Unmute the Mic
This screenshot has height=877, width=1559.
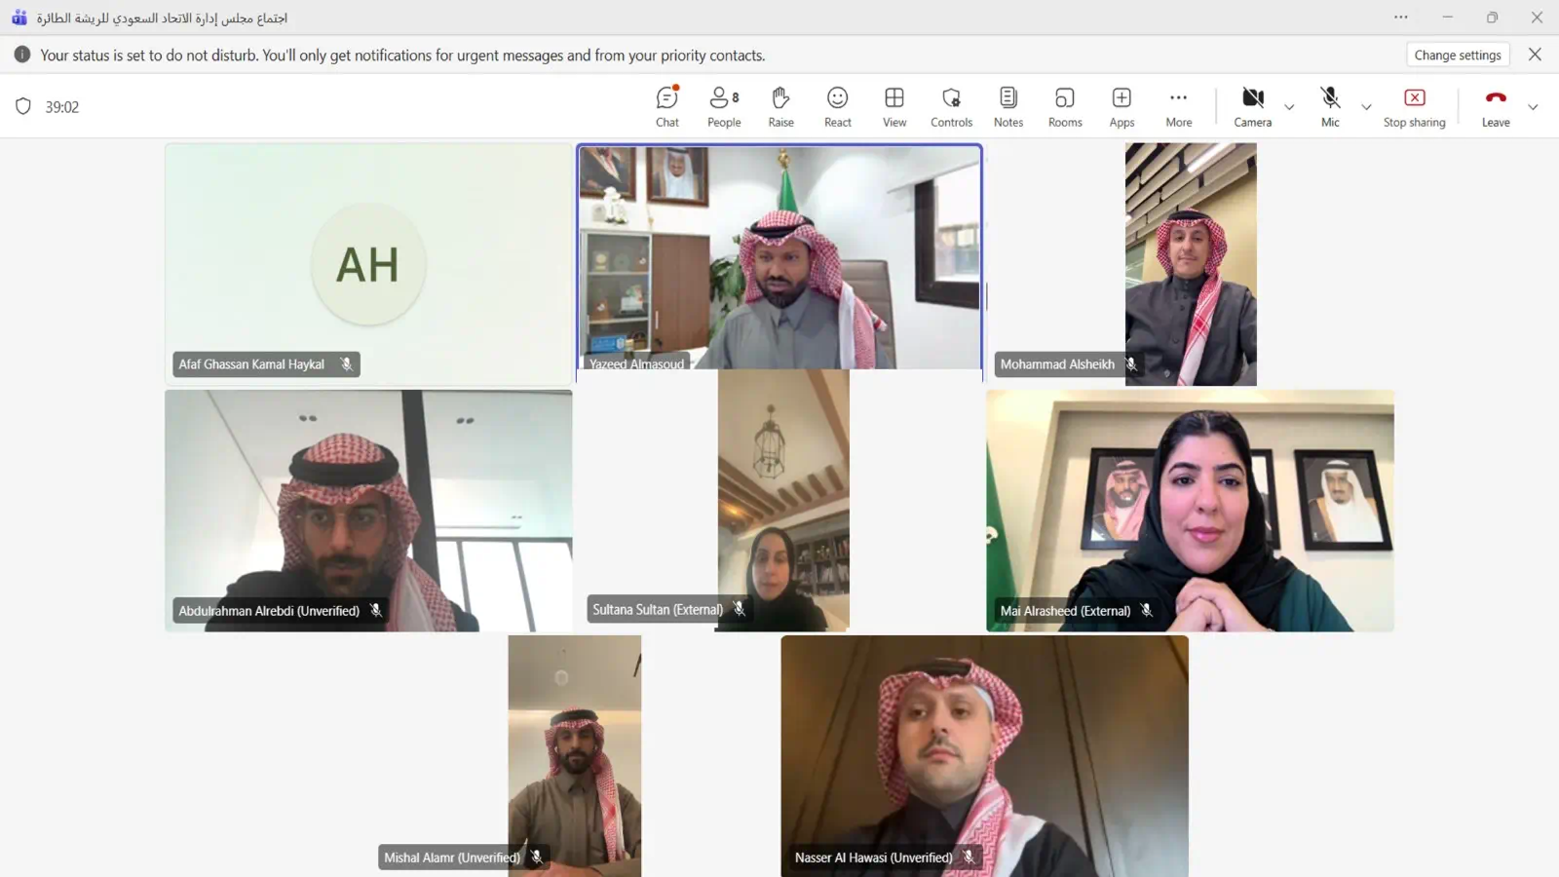coord(1330,106)
